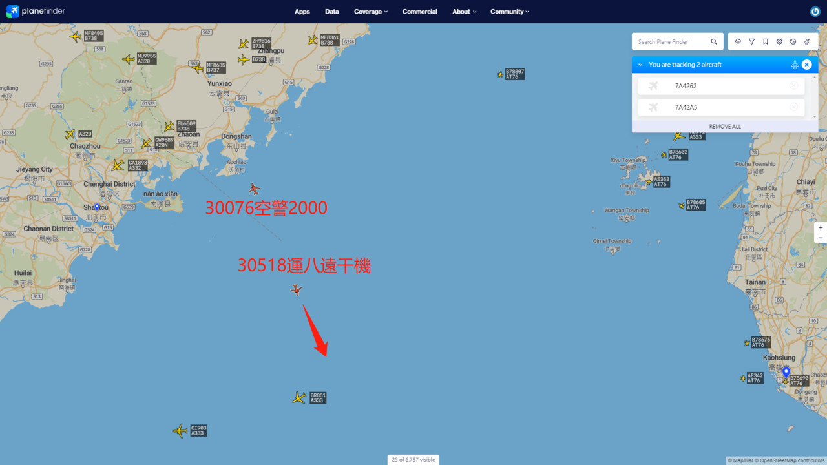
Task: Zoom in the map with plus
Action: [821, 227]
